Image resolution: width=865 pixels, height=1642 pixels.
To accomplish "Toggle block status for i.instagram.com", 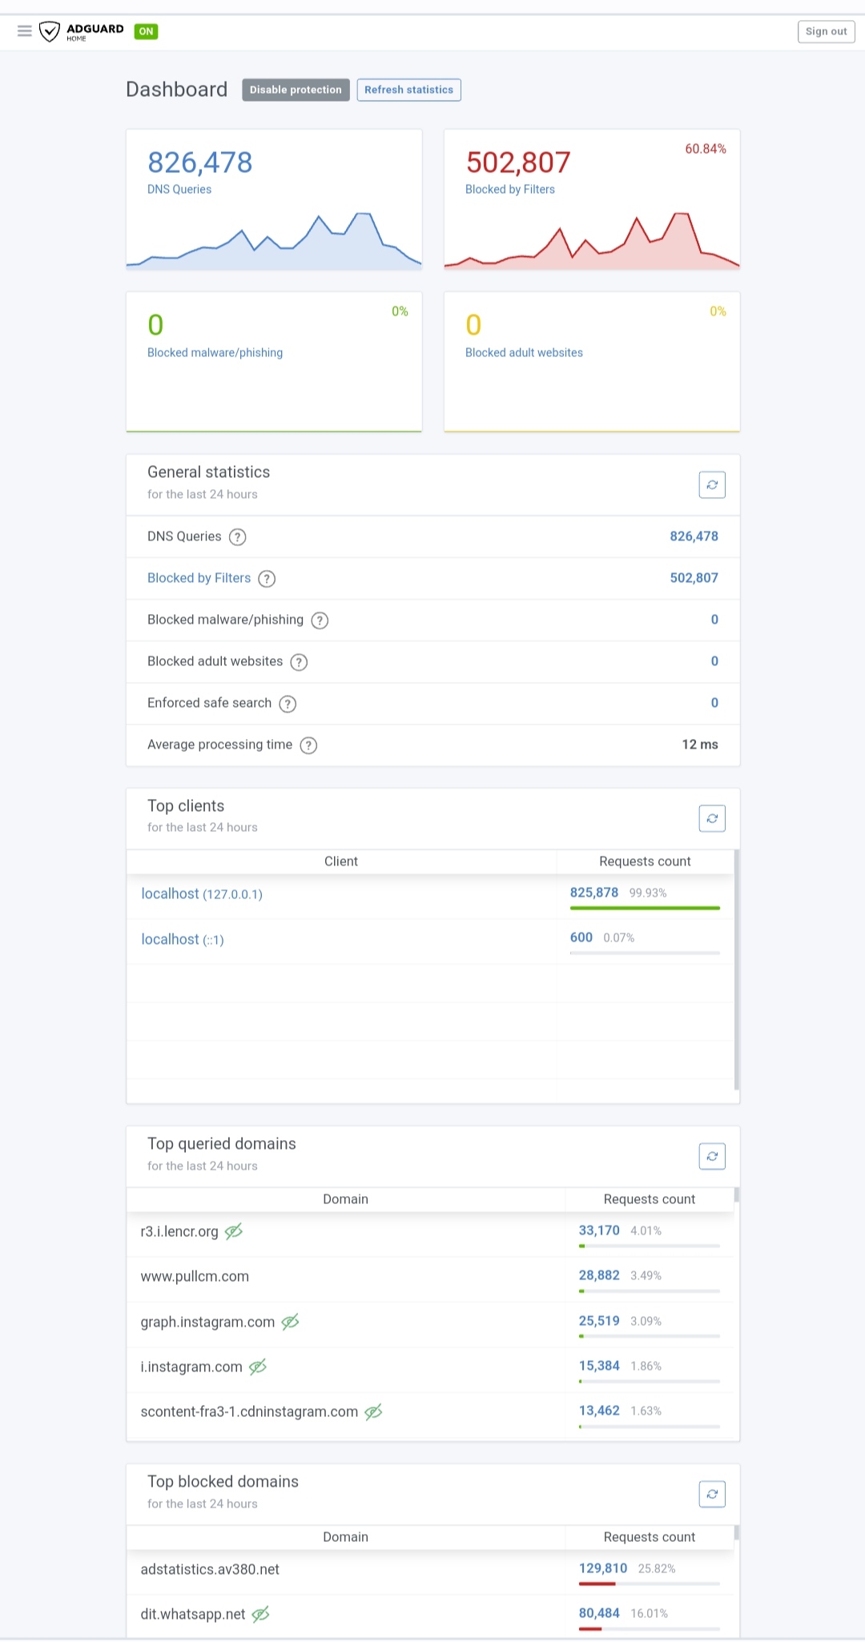I will point(256,1367).
